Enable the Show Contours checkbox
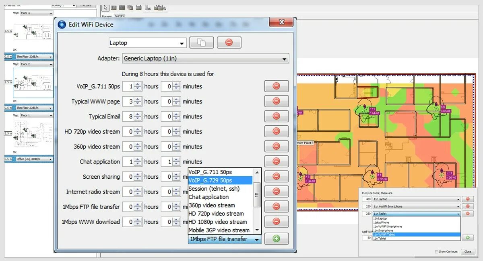The width and height of the screenshot is (483, 261). [x=437, y=252]
